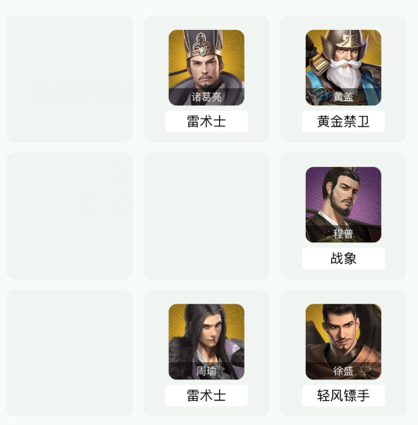Tap the 黄盖 name banner on portrait

tap(343, 97)
